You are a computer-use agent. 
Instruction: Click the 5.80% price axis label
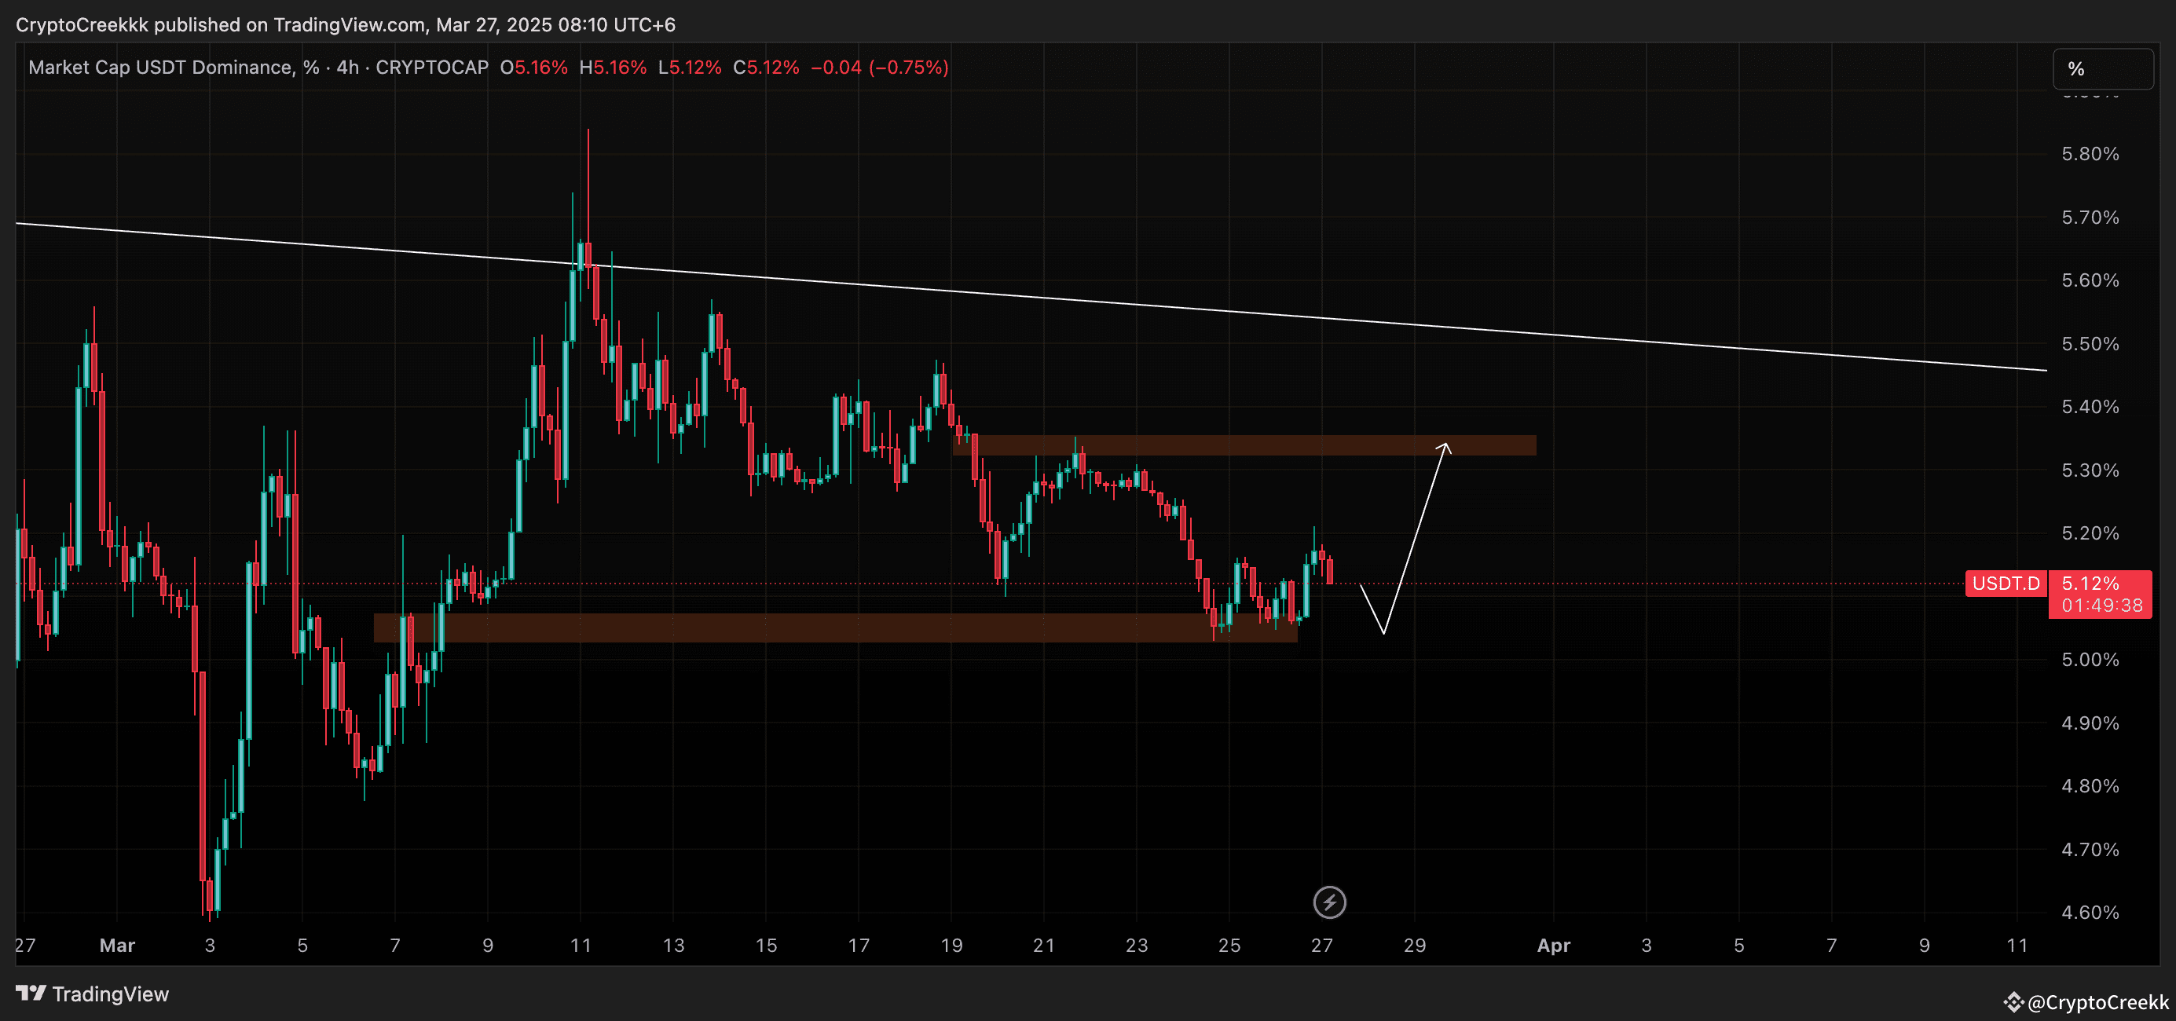coord(2090,154)
